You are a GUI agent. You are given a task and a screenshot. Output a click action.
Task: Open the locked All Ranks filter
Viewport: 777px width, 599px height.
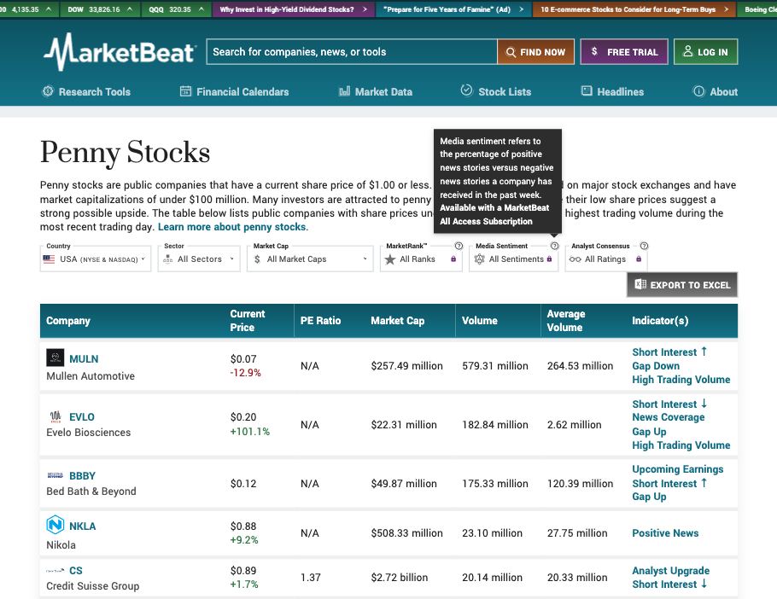coord(420,259)
